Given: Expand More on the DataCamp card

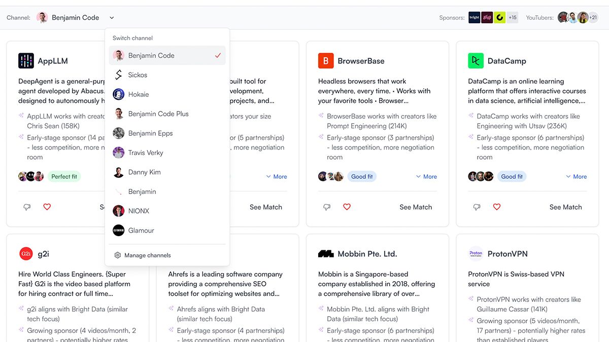Looking at the screenshot, I should click(576, 177).
